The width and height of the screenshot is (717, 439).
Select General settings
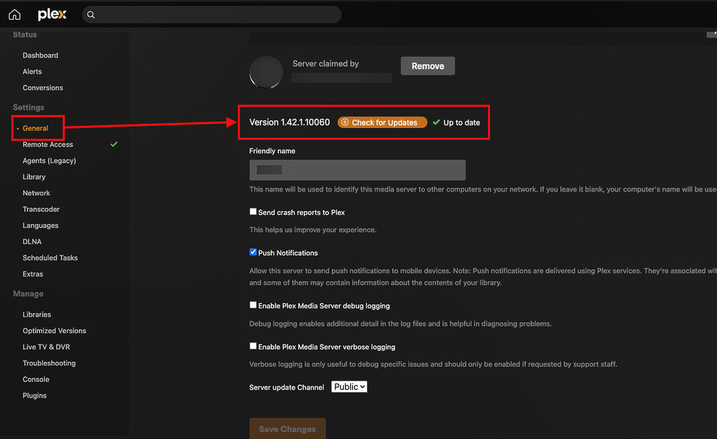point(35,128)
